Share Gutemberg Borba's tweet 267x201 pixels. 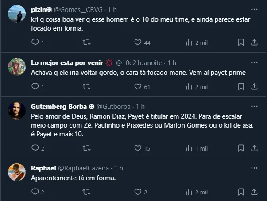254,148
